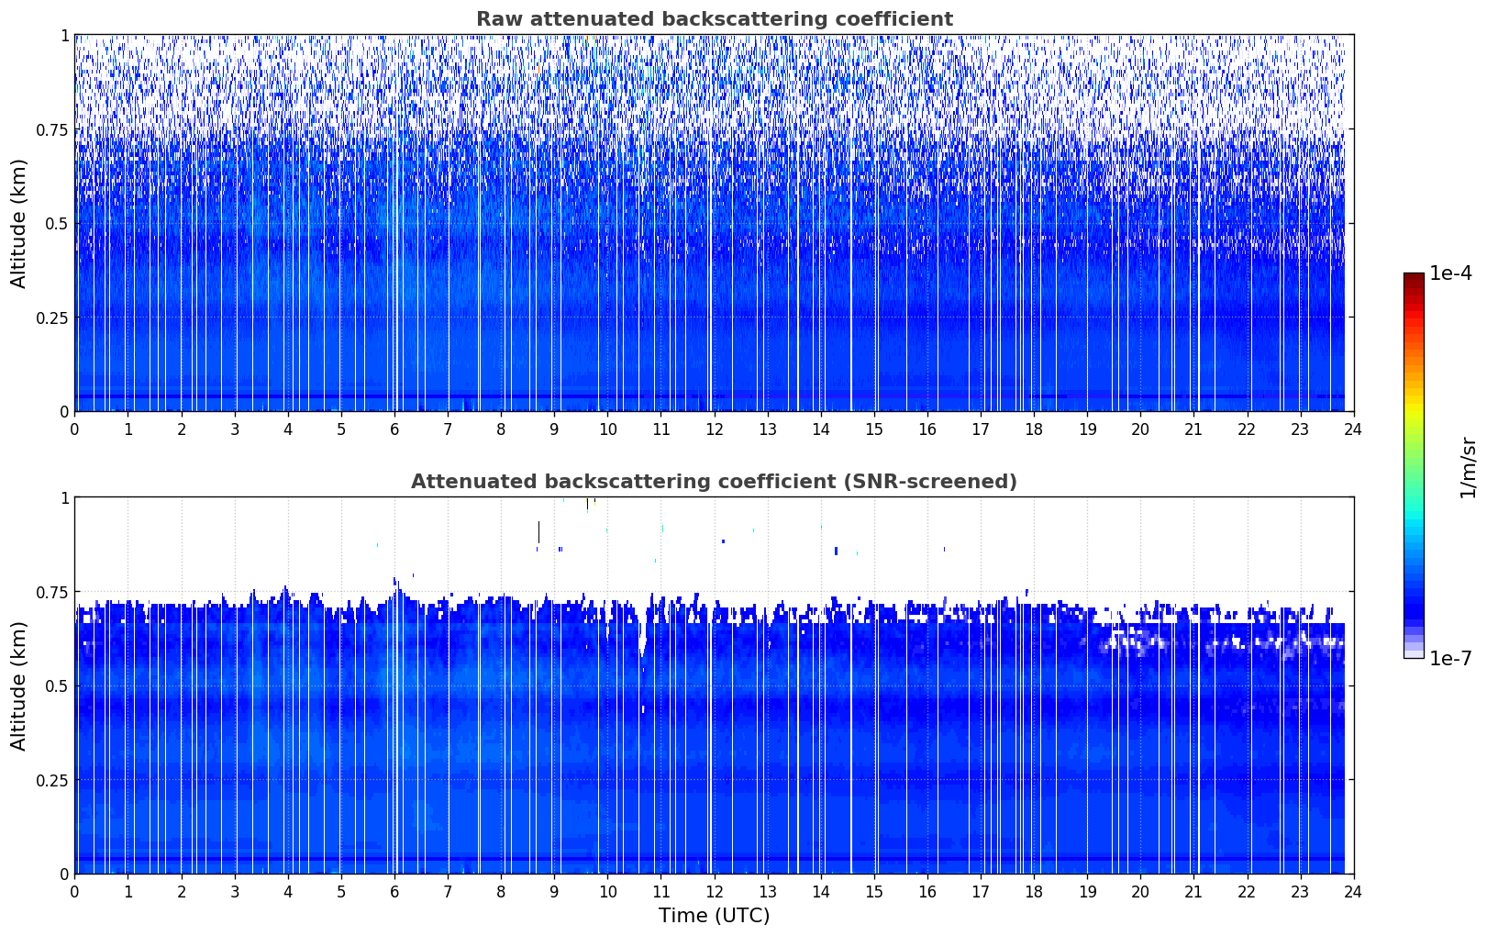Select hour 12 tick on the top plot's time axis
The height and width of the screenshot is (936, 1487).
714,429
